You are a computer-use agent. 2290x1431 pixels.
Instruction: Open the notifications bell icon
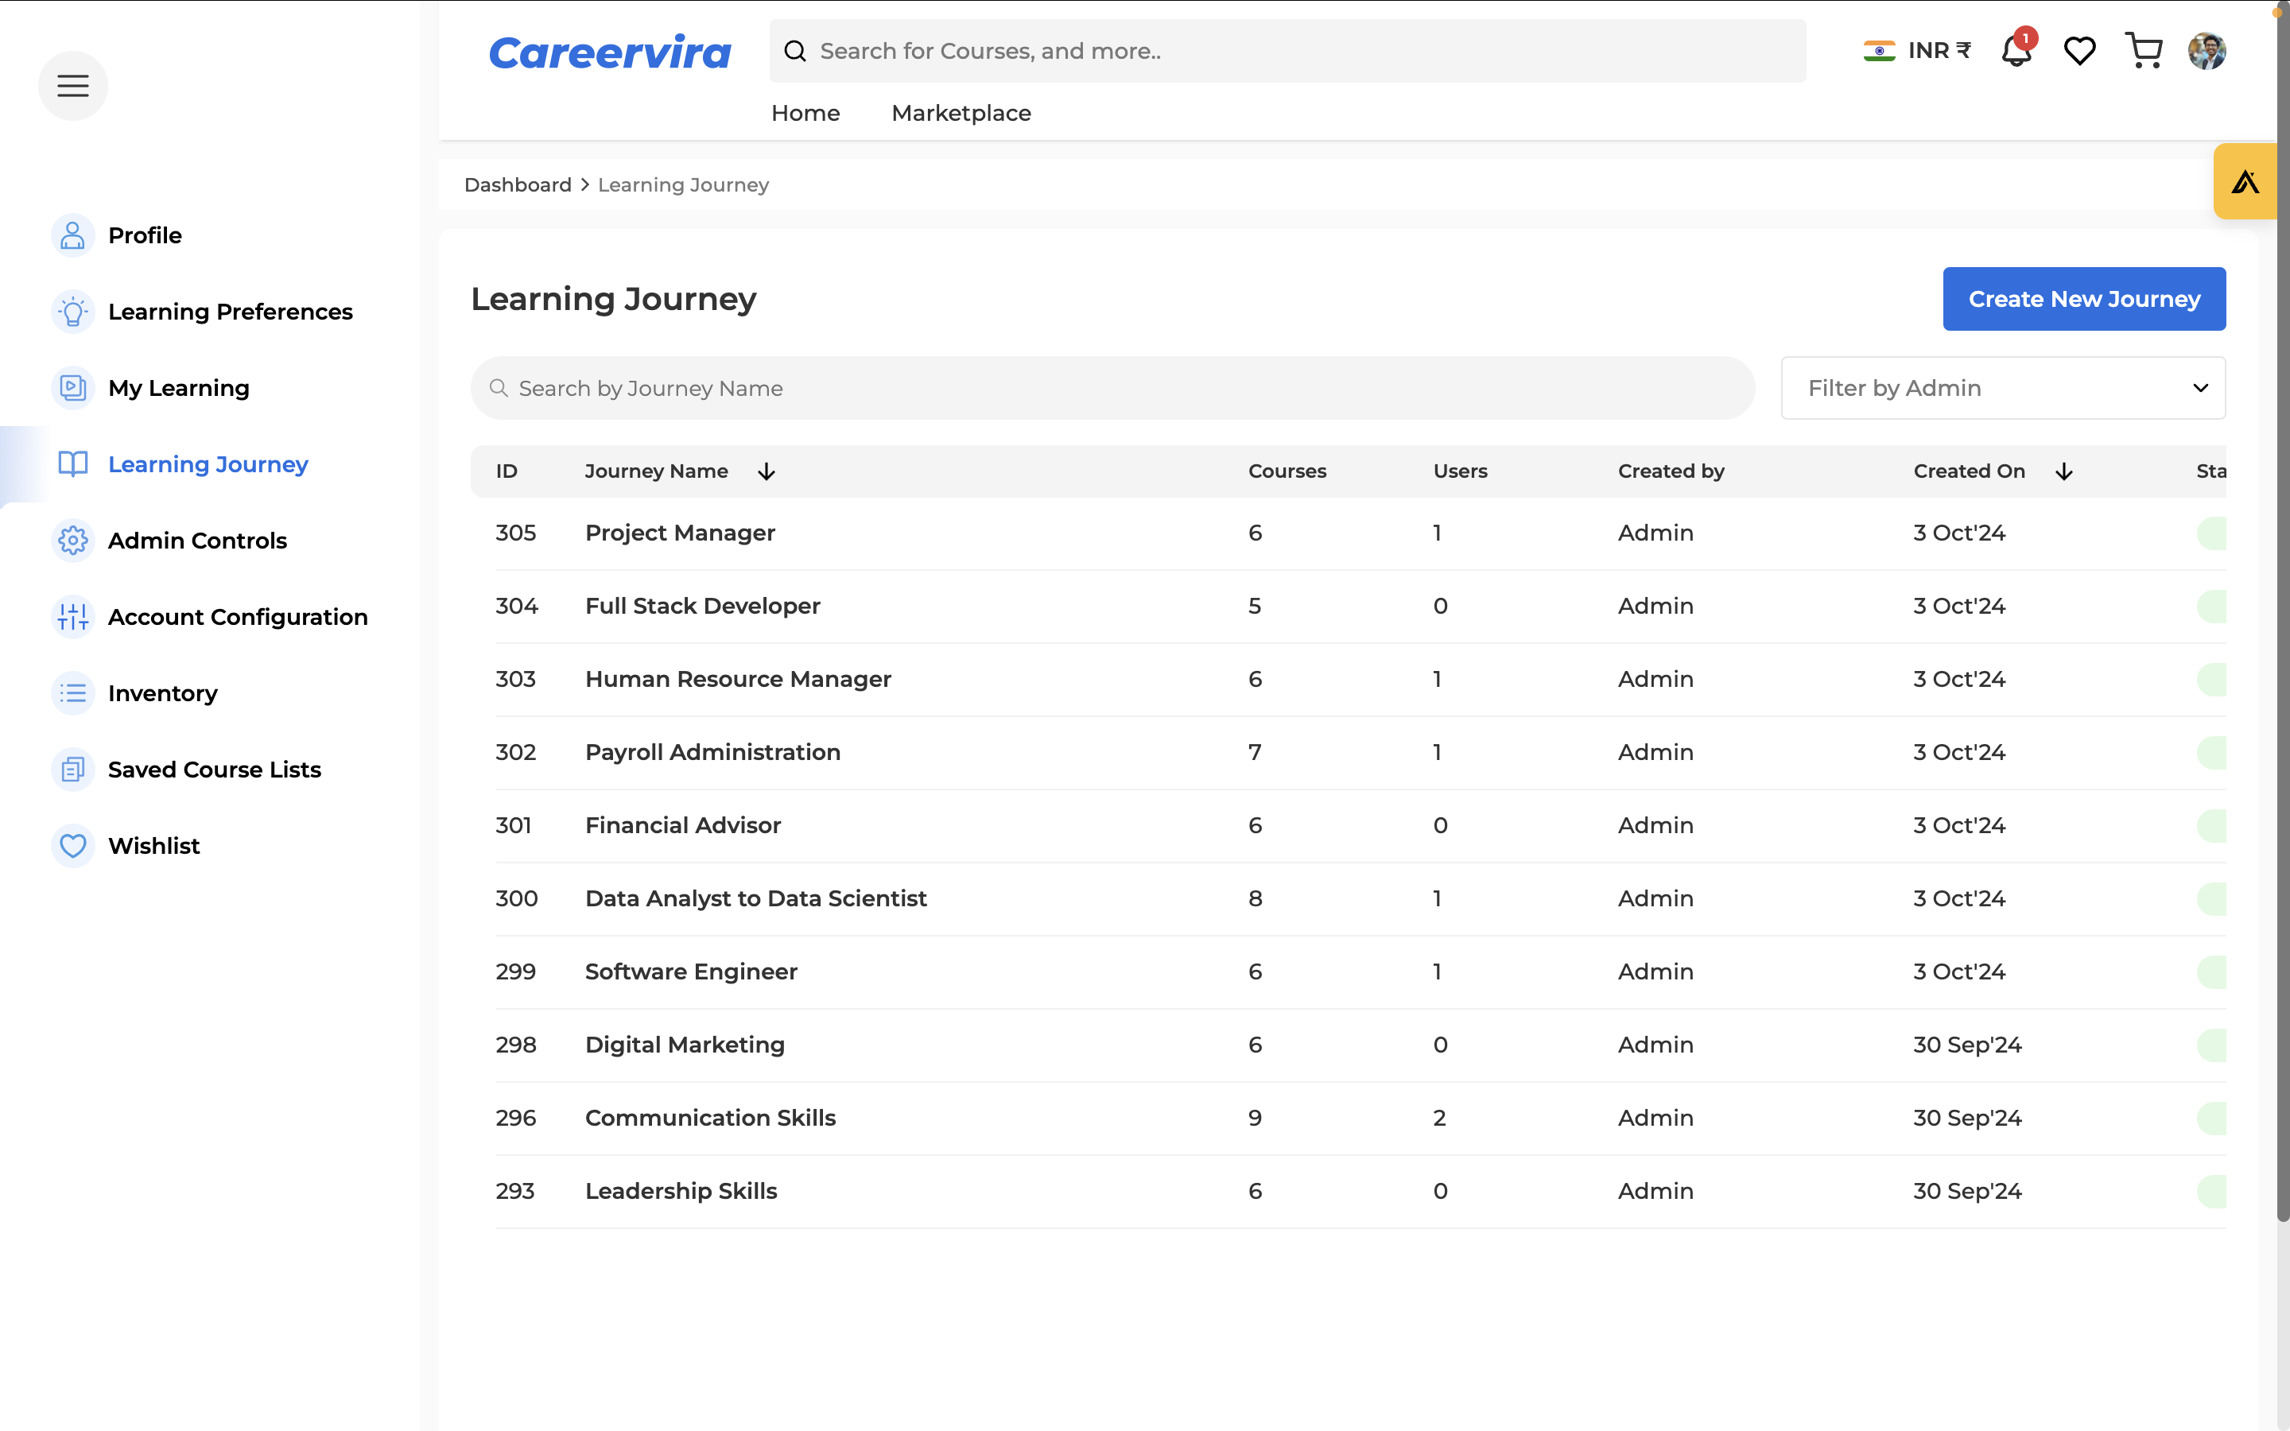pos(2016,51)
